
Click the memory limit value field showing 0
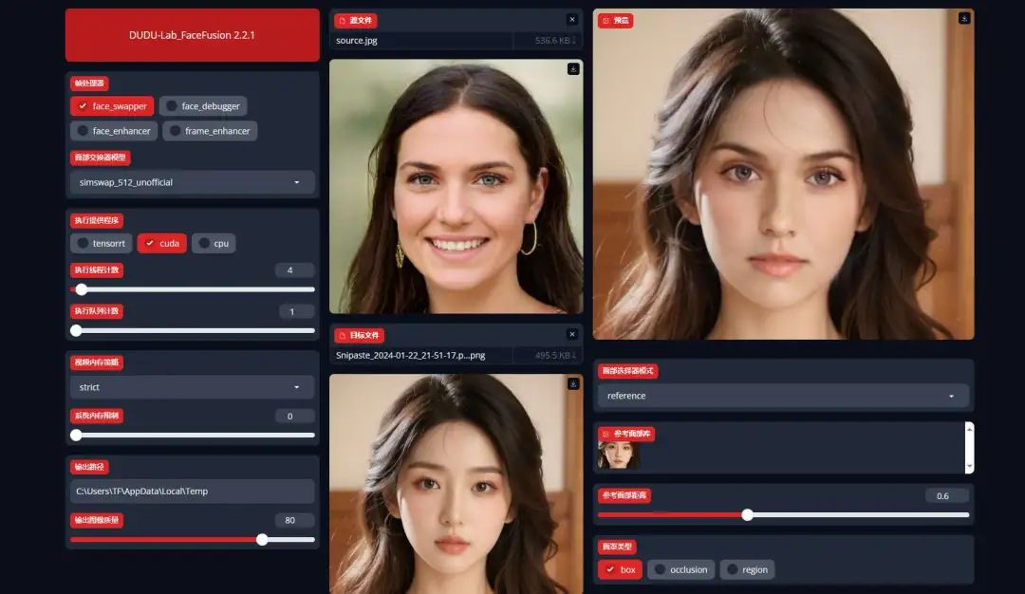pos(294,417)
